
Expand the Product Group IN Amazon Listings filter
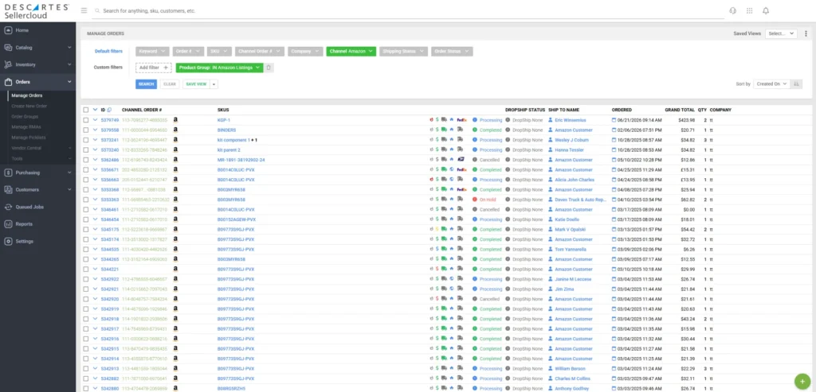coord(220,68)
